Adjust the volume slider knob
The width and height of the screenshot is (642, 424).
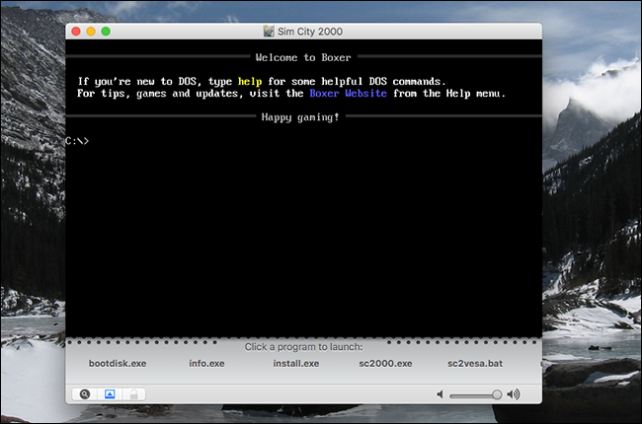pyautogui.click(x=497, y=394)
